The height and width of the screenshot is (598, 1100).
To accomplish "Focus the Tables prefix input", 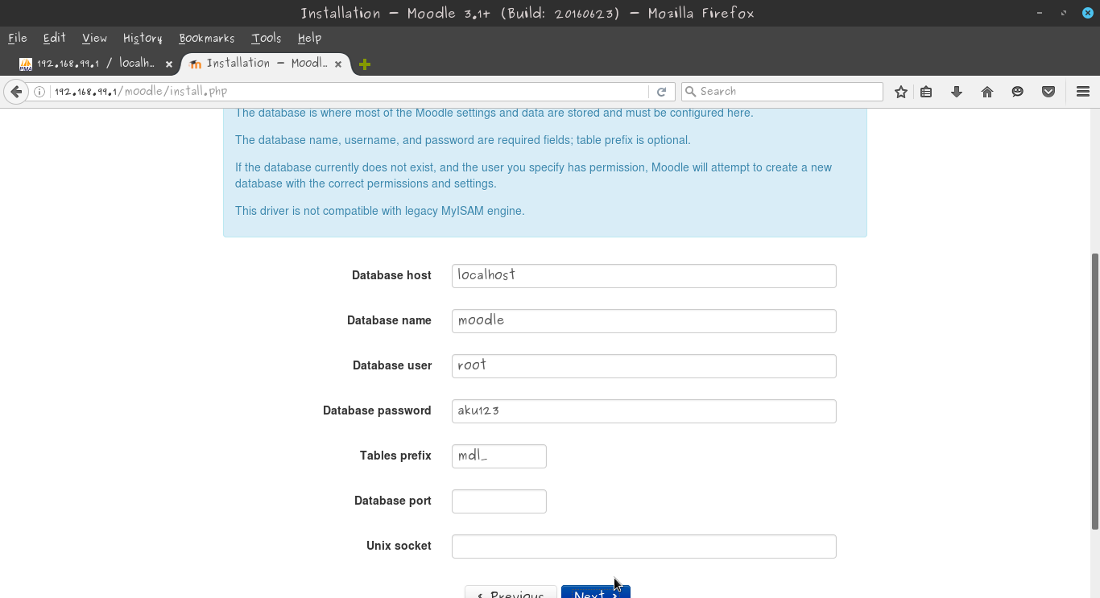I will (x=499, y=456).
